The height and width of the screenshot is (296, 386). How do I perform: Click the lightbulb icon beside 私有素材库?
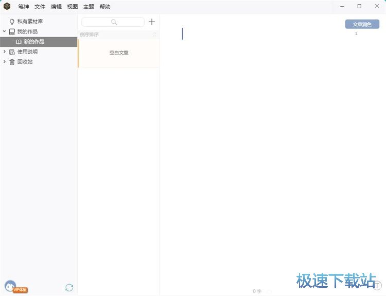click(12, 22)
